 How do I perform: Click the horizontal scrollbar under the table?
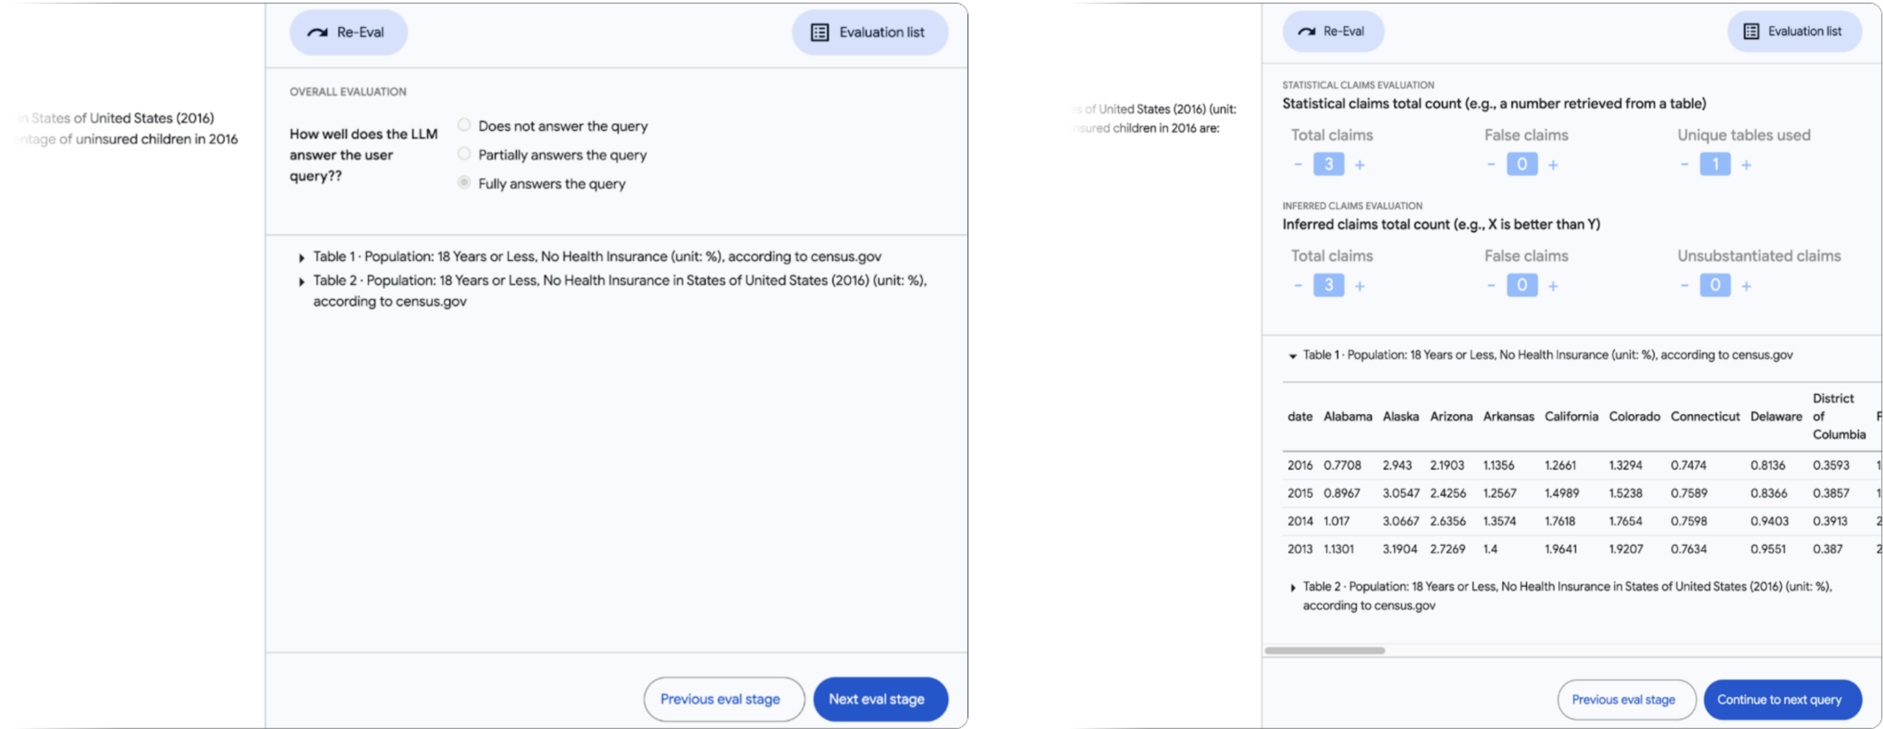[1324, 650]
